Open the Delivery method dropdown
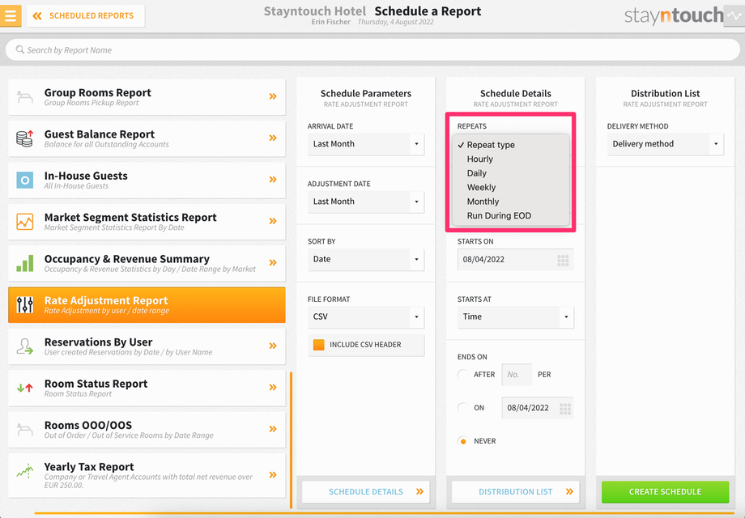Screen dimensions: 745x518 pos(665,144)
